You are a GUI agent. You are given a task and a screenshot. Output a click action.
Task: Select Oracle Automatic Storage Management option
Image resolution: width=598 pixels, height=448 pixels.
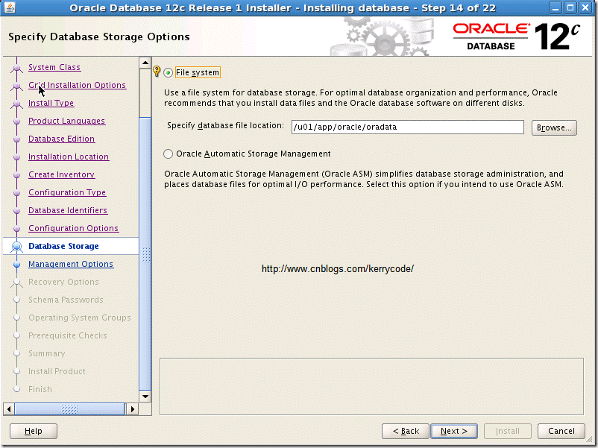(x=169, y=154)
